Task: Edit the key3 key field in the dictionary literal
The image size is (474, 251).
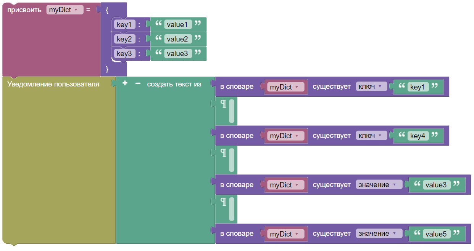Action: tap(124, 54)
